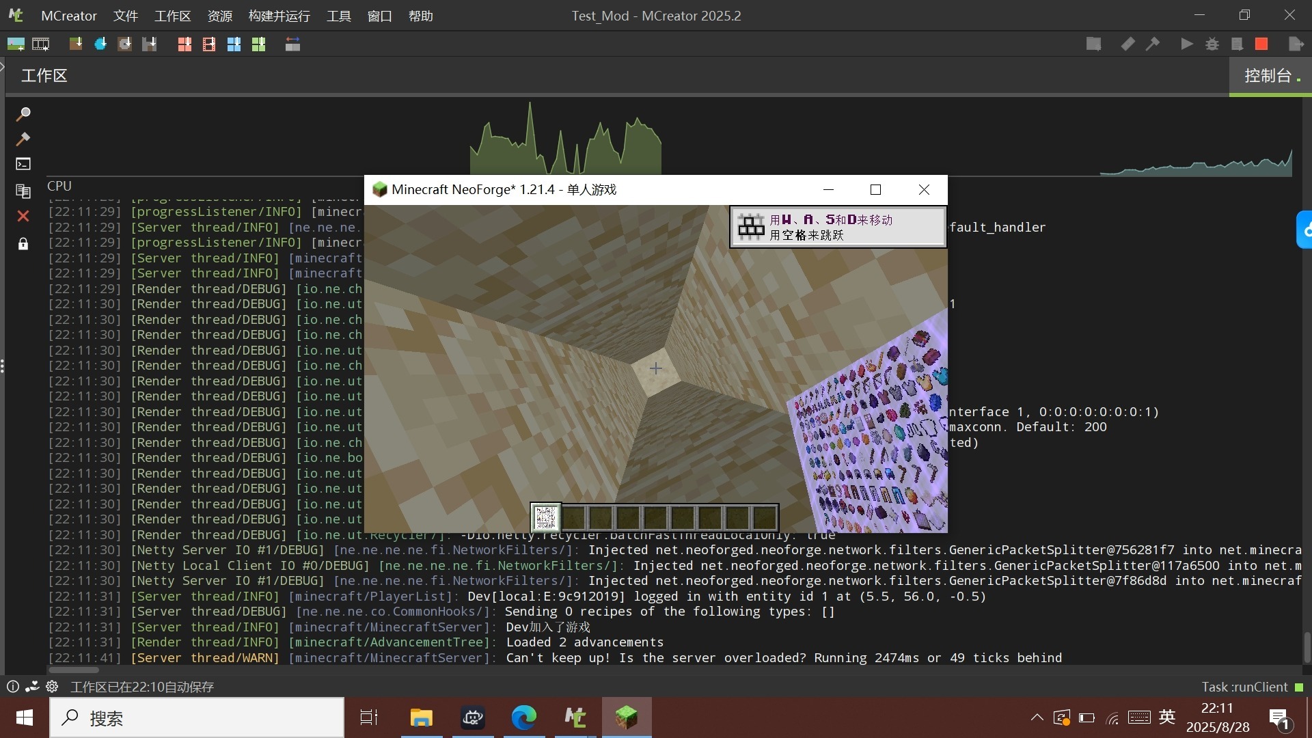Click the hammer build workspace icon
The height and width of the screenshot is (738, 1312).
[1153, 44]
